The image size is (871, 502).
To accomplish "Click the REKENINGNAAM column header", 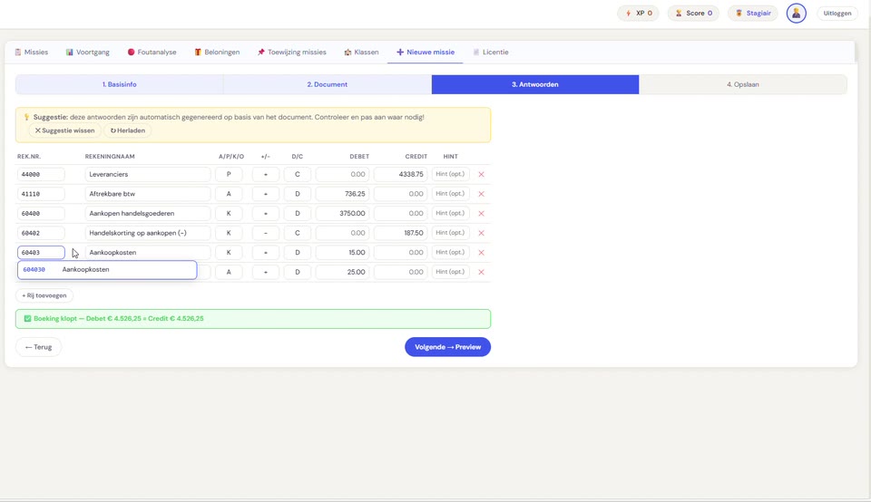I will click(x=110, y=157).
